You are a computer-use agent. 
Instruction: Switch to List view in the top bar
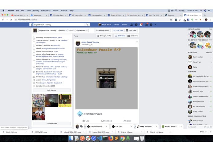(118, 31)
